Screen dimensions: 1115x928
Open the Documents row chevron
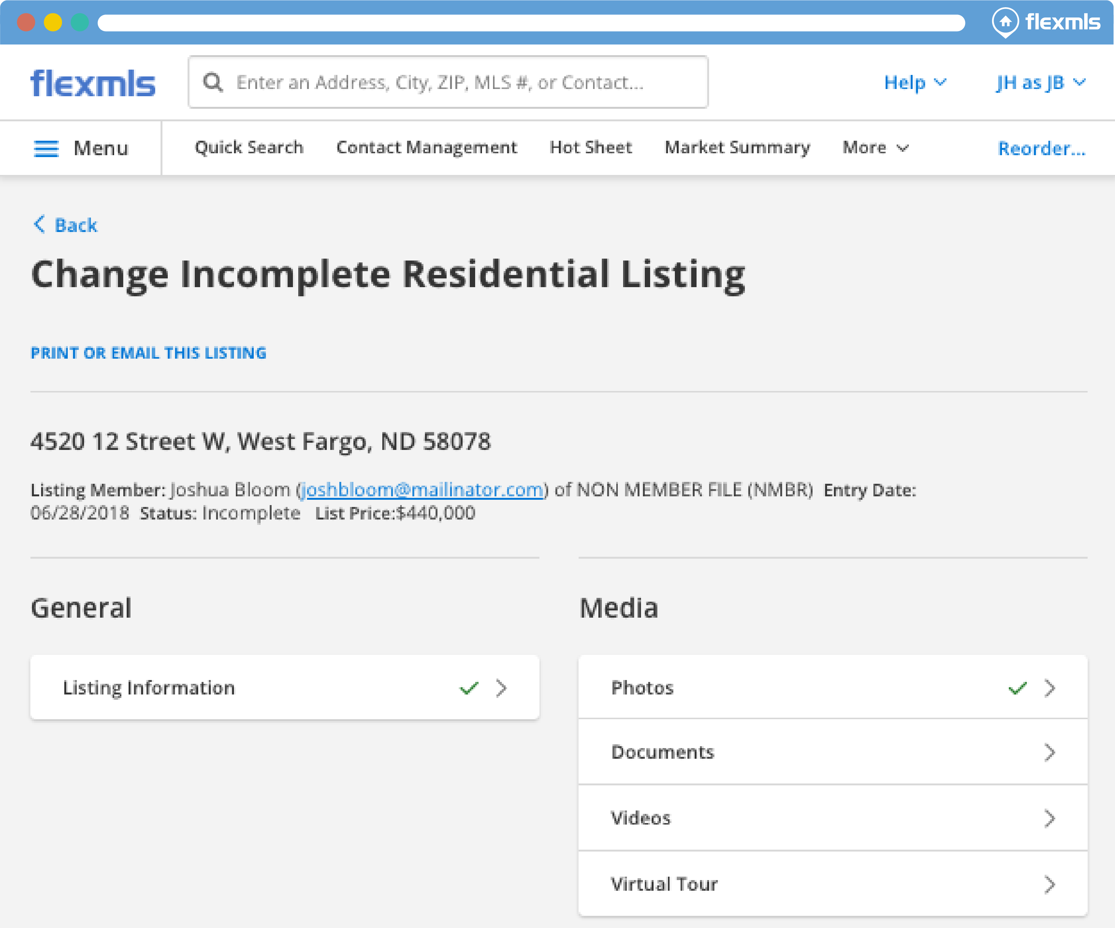click(x=1049, y=753)
